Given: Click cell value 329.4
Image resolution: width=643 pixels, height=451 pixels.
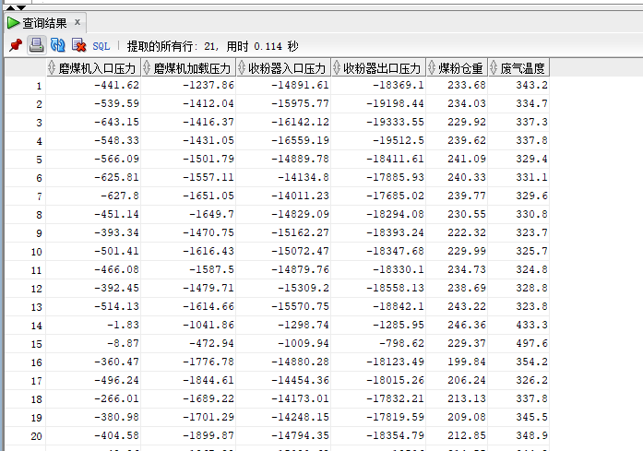Looking at the screenshot, I should pos(532,159).
